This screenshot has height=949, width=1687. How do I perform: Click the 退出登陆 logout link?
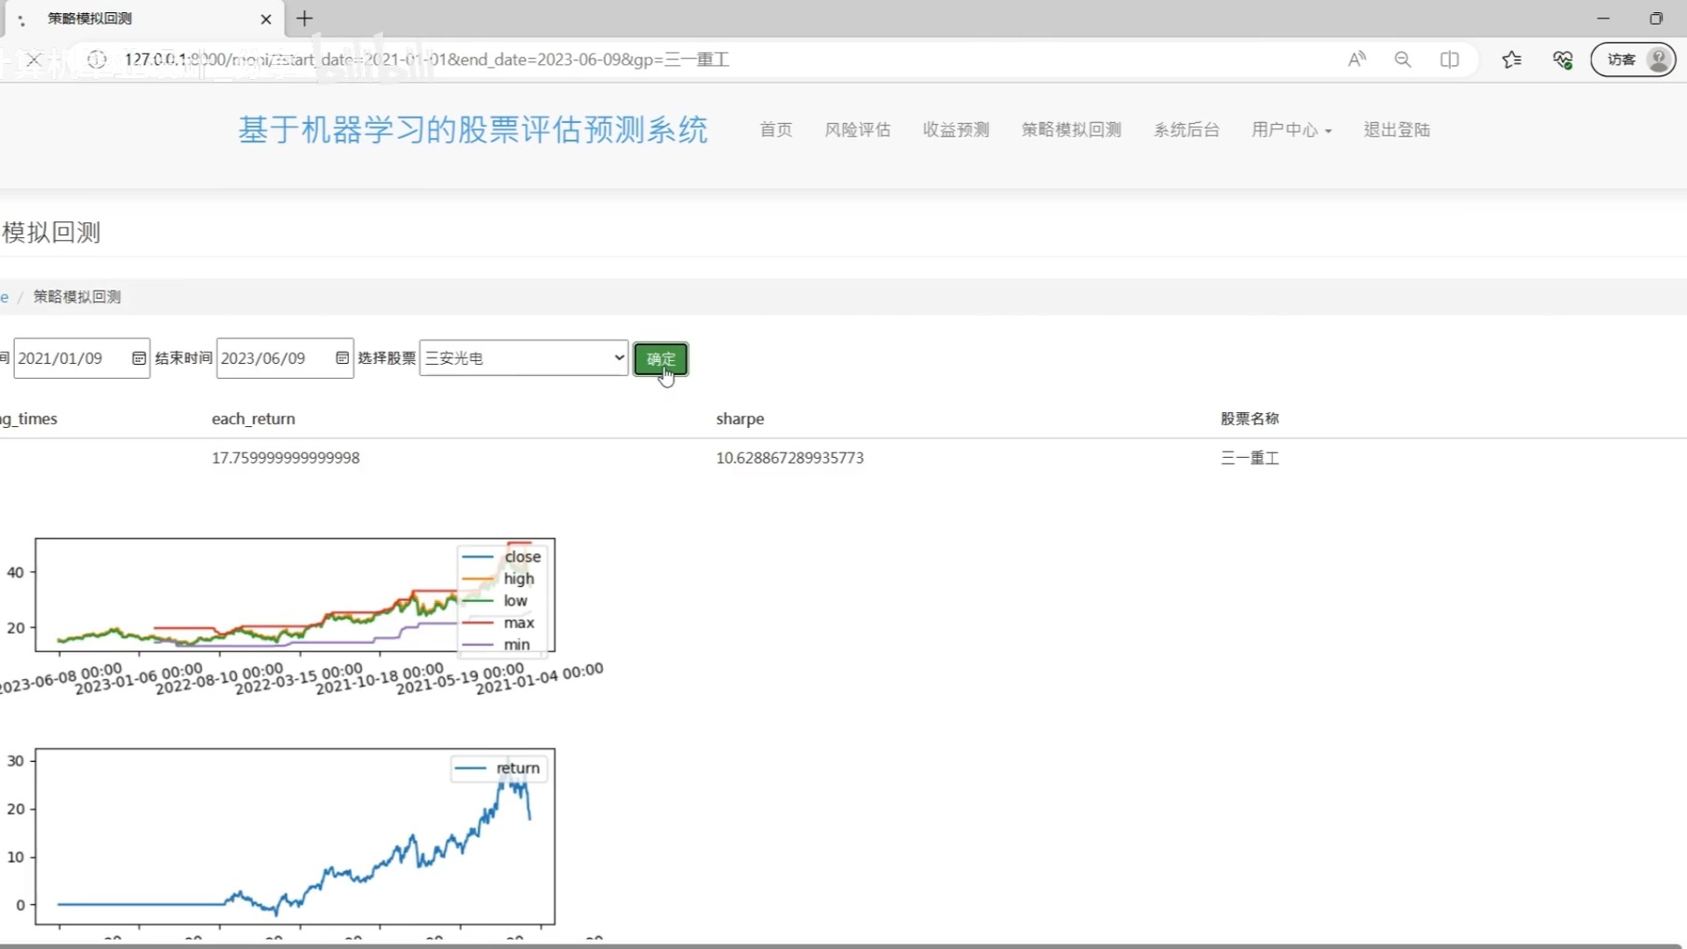click(x=1397, y=129)
